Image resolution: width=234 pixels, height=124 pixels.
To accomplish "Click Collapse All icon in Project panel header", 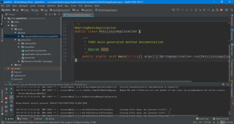I will click(x=50, y=14).
